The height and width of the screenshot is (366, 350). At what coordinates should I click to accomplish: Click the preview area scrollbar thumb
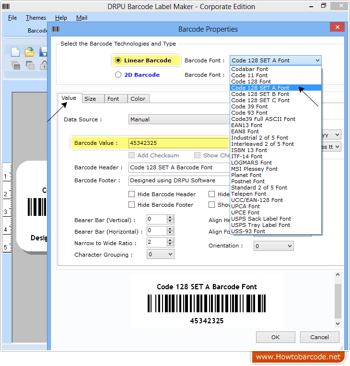click(338, 301)
